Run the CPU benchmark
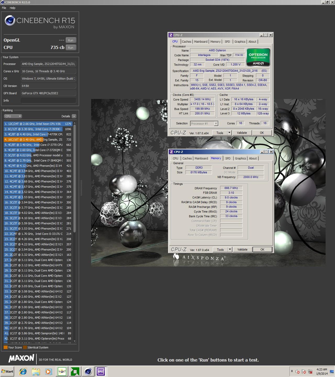Image resolution: width=335 pixels, height=377 pixels. tap(71, 48)
